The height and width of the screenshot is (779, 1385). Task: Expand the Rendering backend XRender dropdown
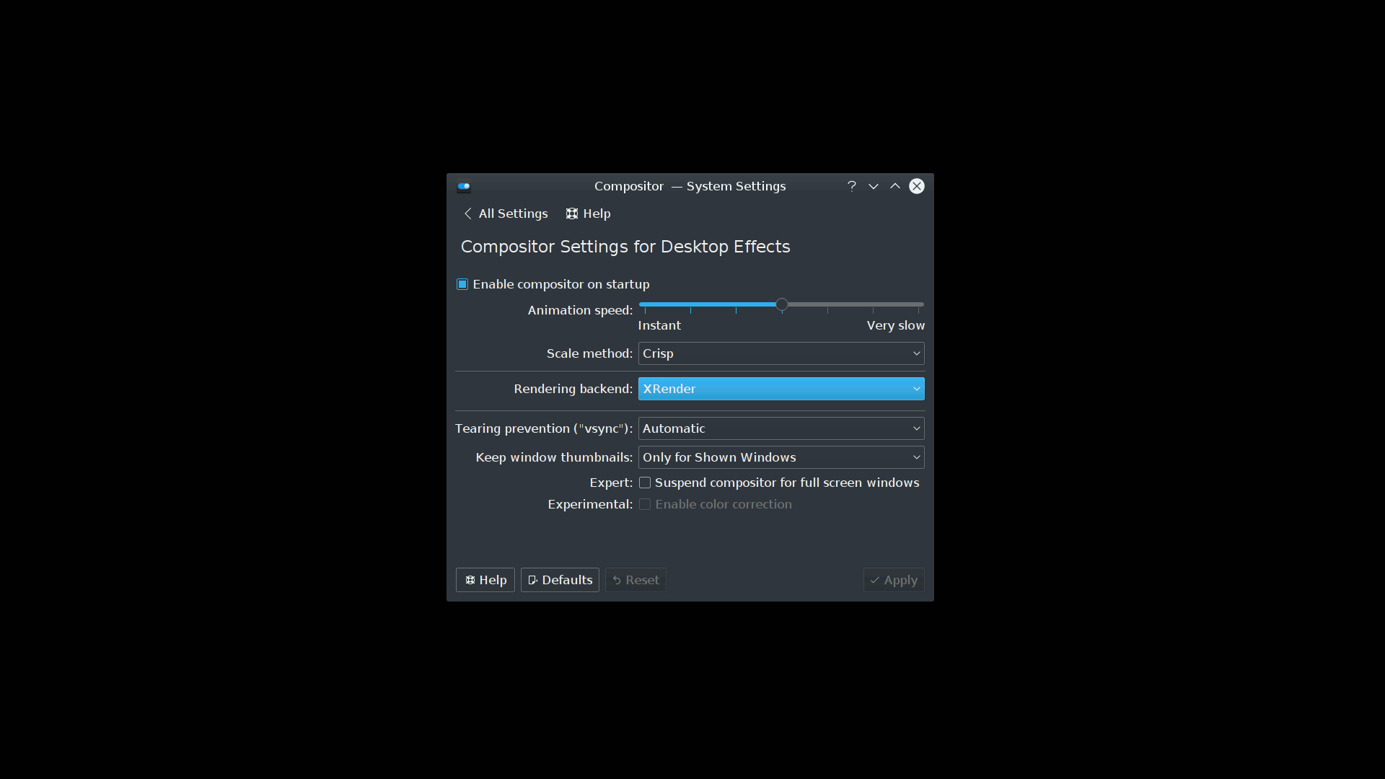tap(781, 389)
